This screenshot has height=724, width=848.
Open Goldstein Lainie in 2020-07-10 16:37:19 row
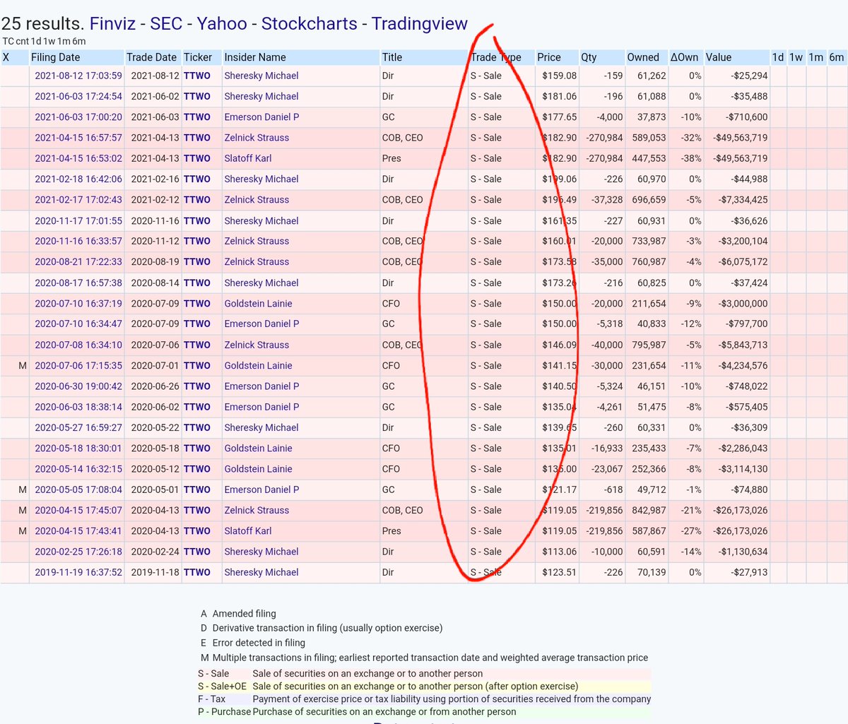coord(258,303)
